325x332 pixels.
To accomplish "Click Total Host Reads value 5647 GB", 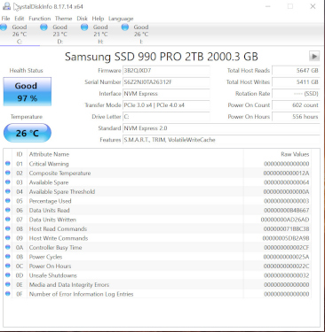I will coord(296,71).
